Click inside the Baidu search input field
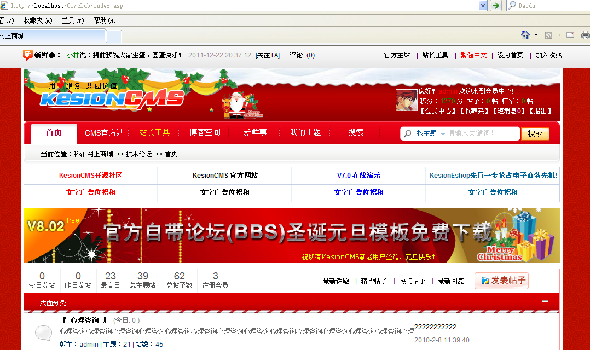The height and width of the screenshot is (350, 590). pyautogui.click(x=553, y=6)
